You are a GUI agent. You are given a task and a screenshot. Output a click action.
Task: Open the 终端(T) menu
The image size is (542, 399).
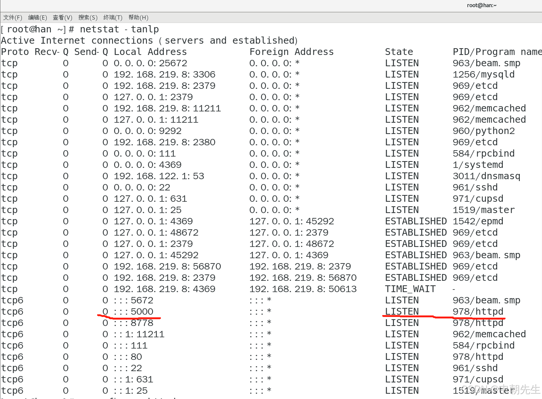point(112,17)
